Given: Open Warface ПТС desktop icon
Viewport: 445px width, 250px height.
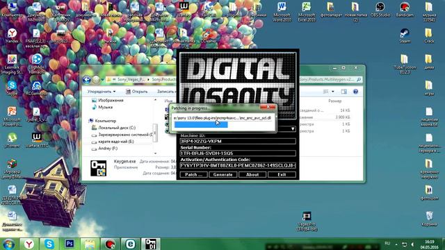Looking at the screenshot, I should point(37,140).
